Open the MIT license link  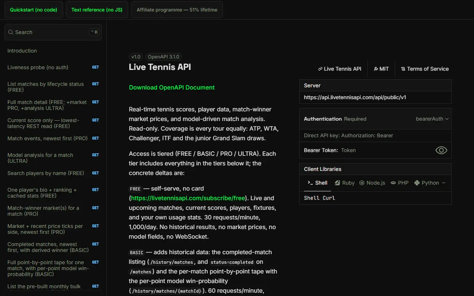click(381, 69)
